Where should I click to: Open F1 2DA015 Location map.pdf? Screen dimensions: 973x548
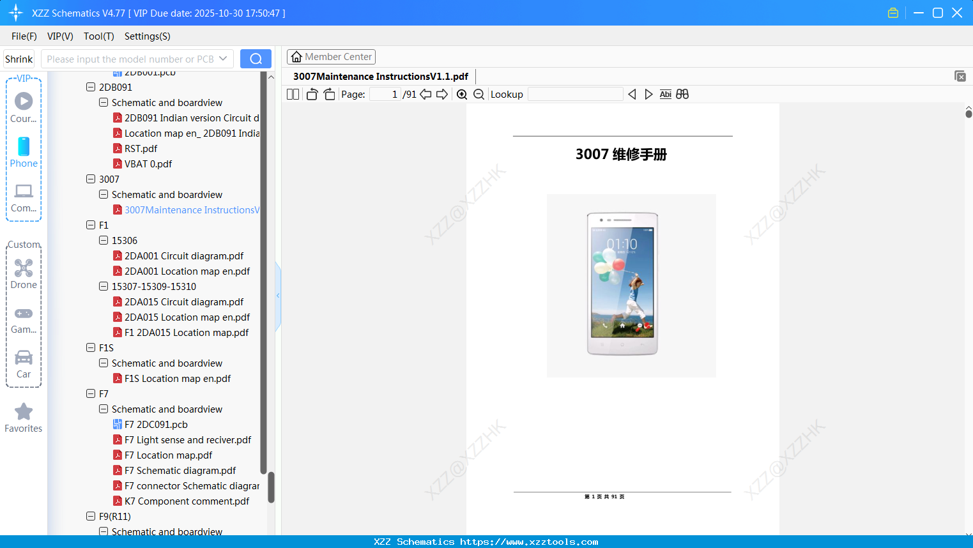coord(187,332)
